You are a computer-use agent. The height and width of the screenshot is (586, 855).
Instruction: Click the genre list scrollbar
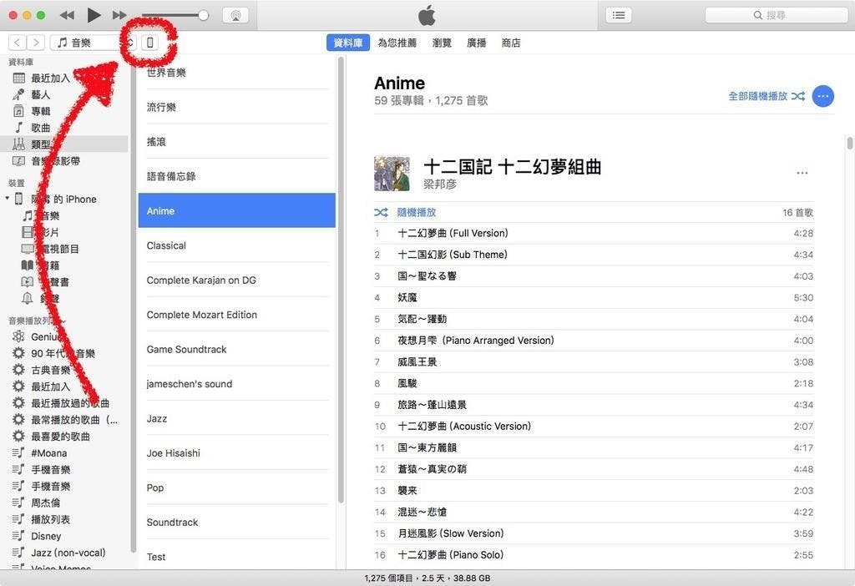point(341,279)
